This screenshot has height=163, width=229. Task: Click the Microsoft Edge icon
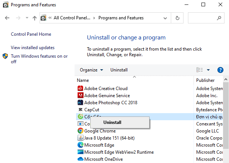80,145
